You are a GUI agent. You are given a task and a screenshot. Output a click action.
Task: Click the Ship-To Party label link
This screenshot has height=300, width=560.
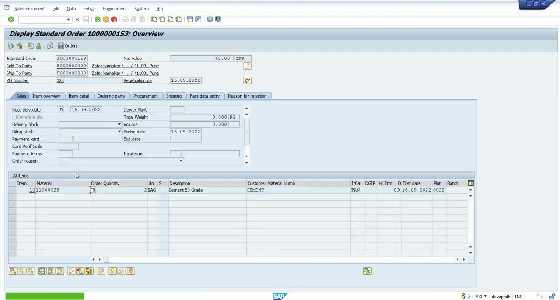tap(19, 73)
